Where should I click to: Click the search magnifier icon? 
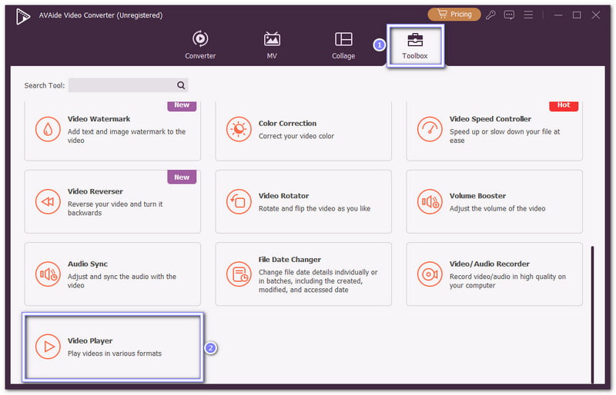coord(181,85)
